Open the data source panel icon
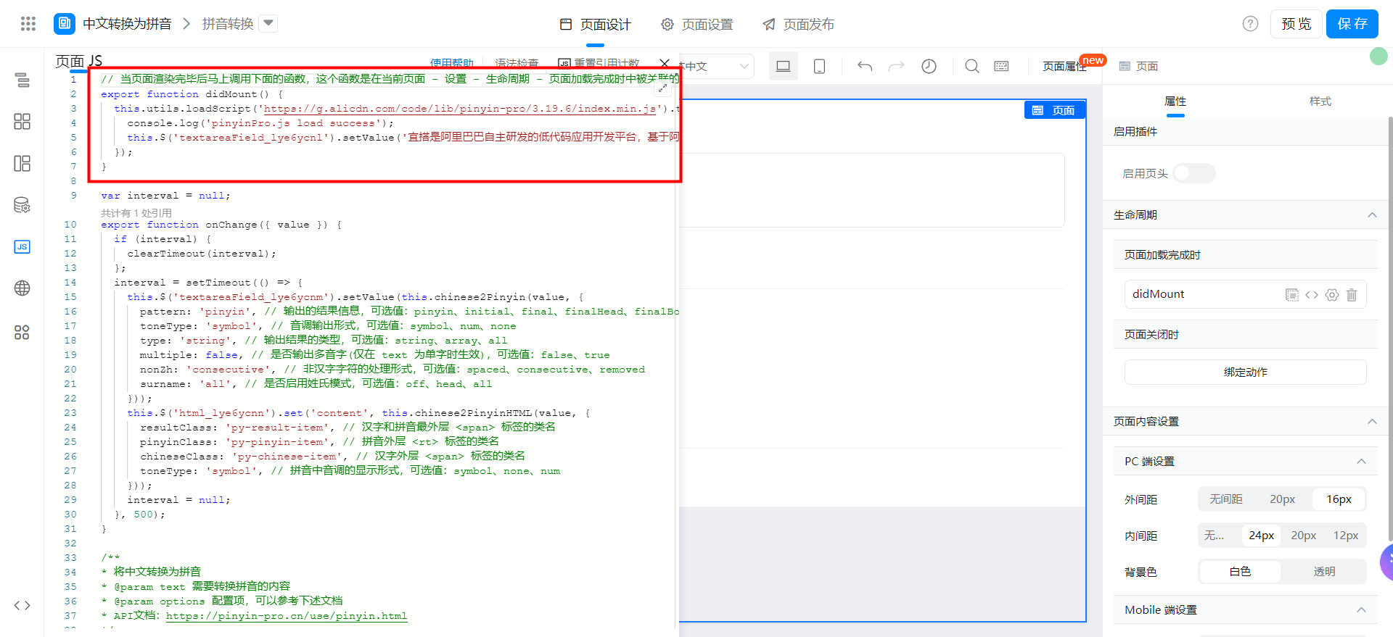The width and height of the screenshot is (1393, 637). pos(22,205)
